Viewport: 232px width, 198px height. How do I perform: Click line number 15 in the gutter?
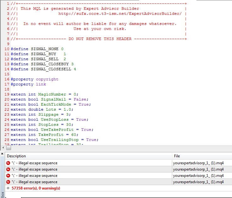click(7, 74)
